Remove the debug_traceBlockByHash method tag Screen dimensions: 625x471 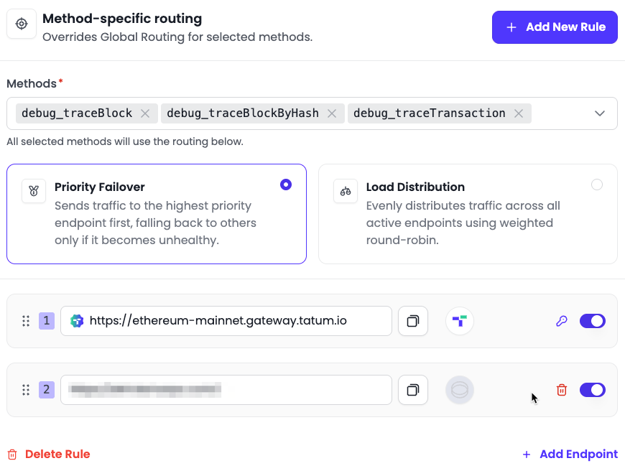332,113
